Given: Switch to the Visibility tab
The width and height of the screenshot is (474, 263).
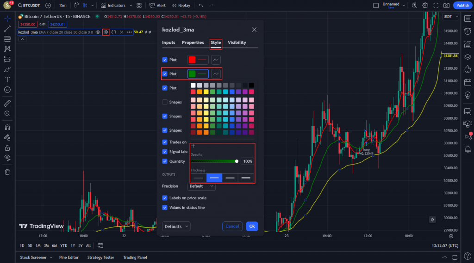Looking at the screenshot, I should (x=237, y=43).
